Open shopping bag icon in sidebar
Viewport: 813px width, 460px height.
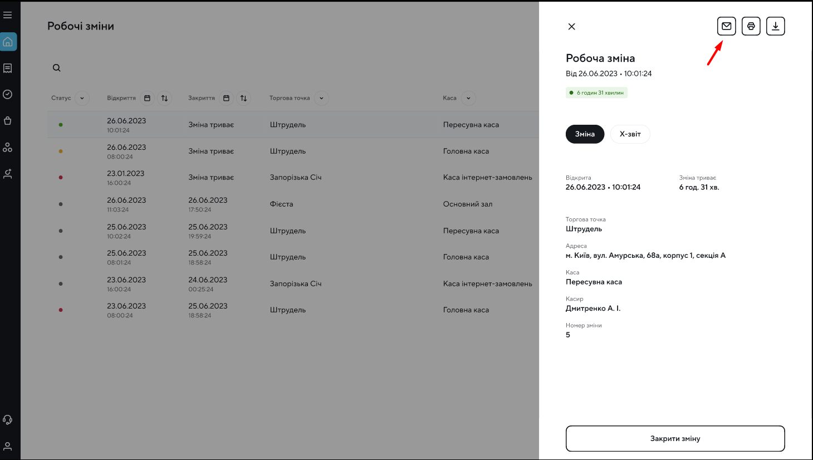8,121
